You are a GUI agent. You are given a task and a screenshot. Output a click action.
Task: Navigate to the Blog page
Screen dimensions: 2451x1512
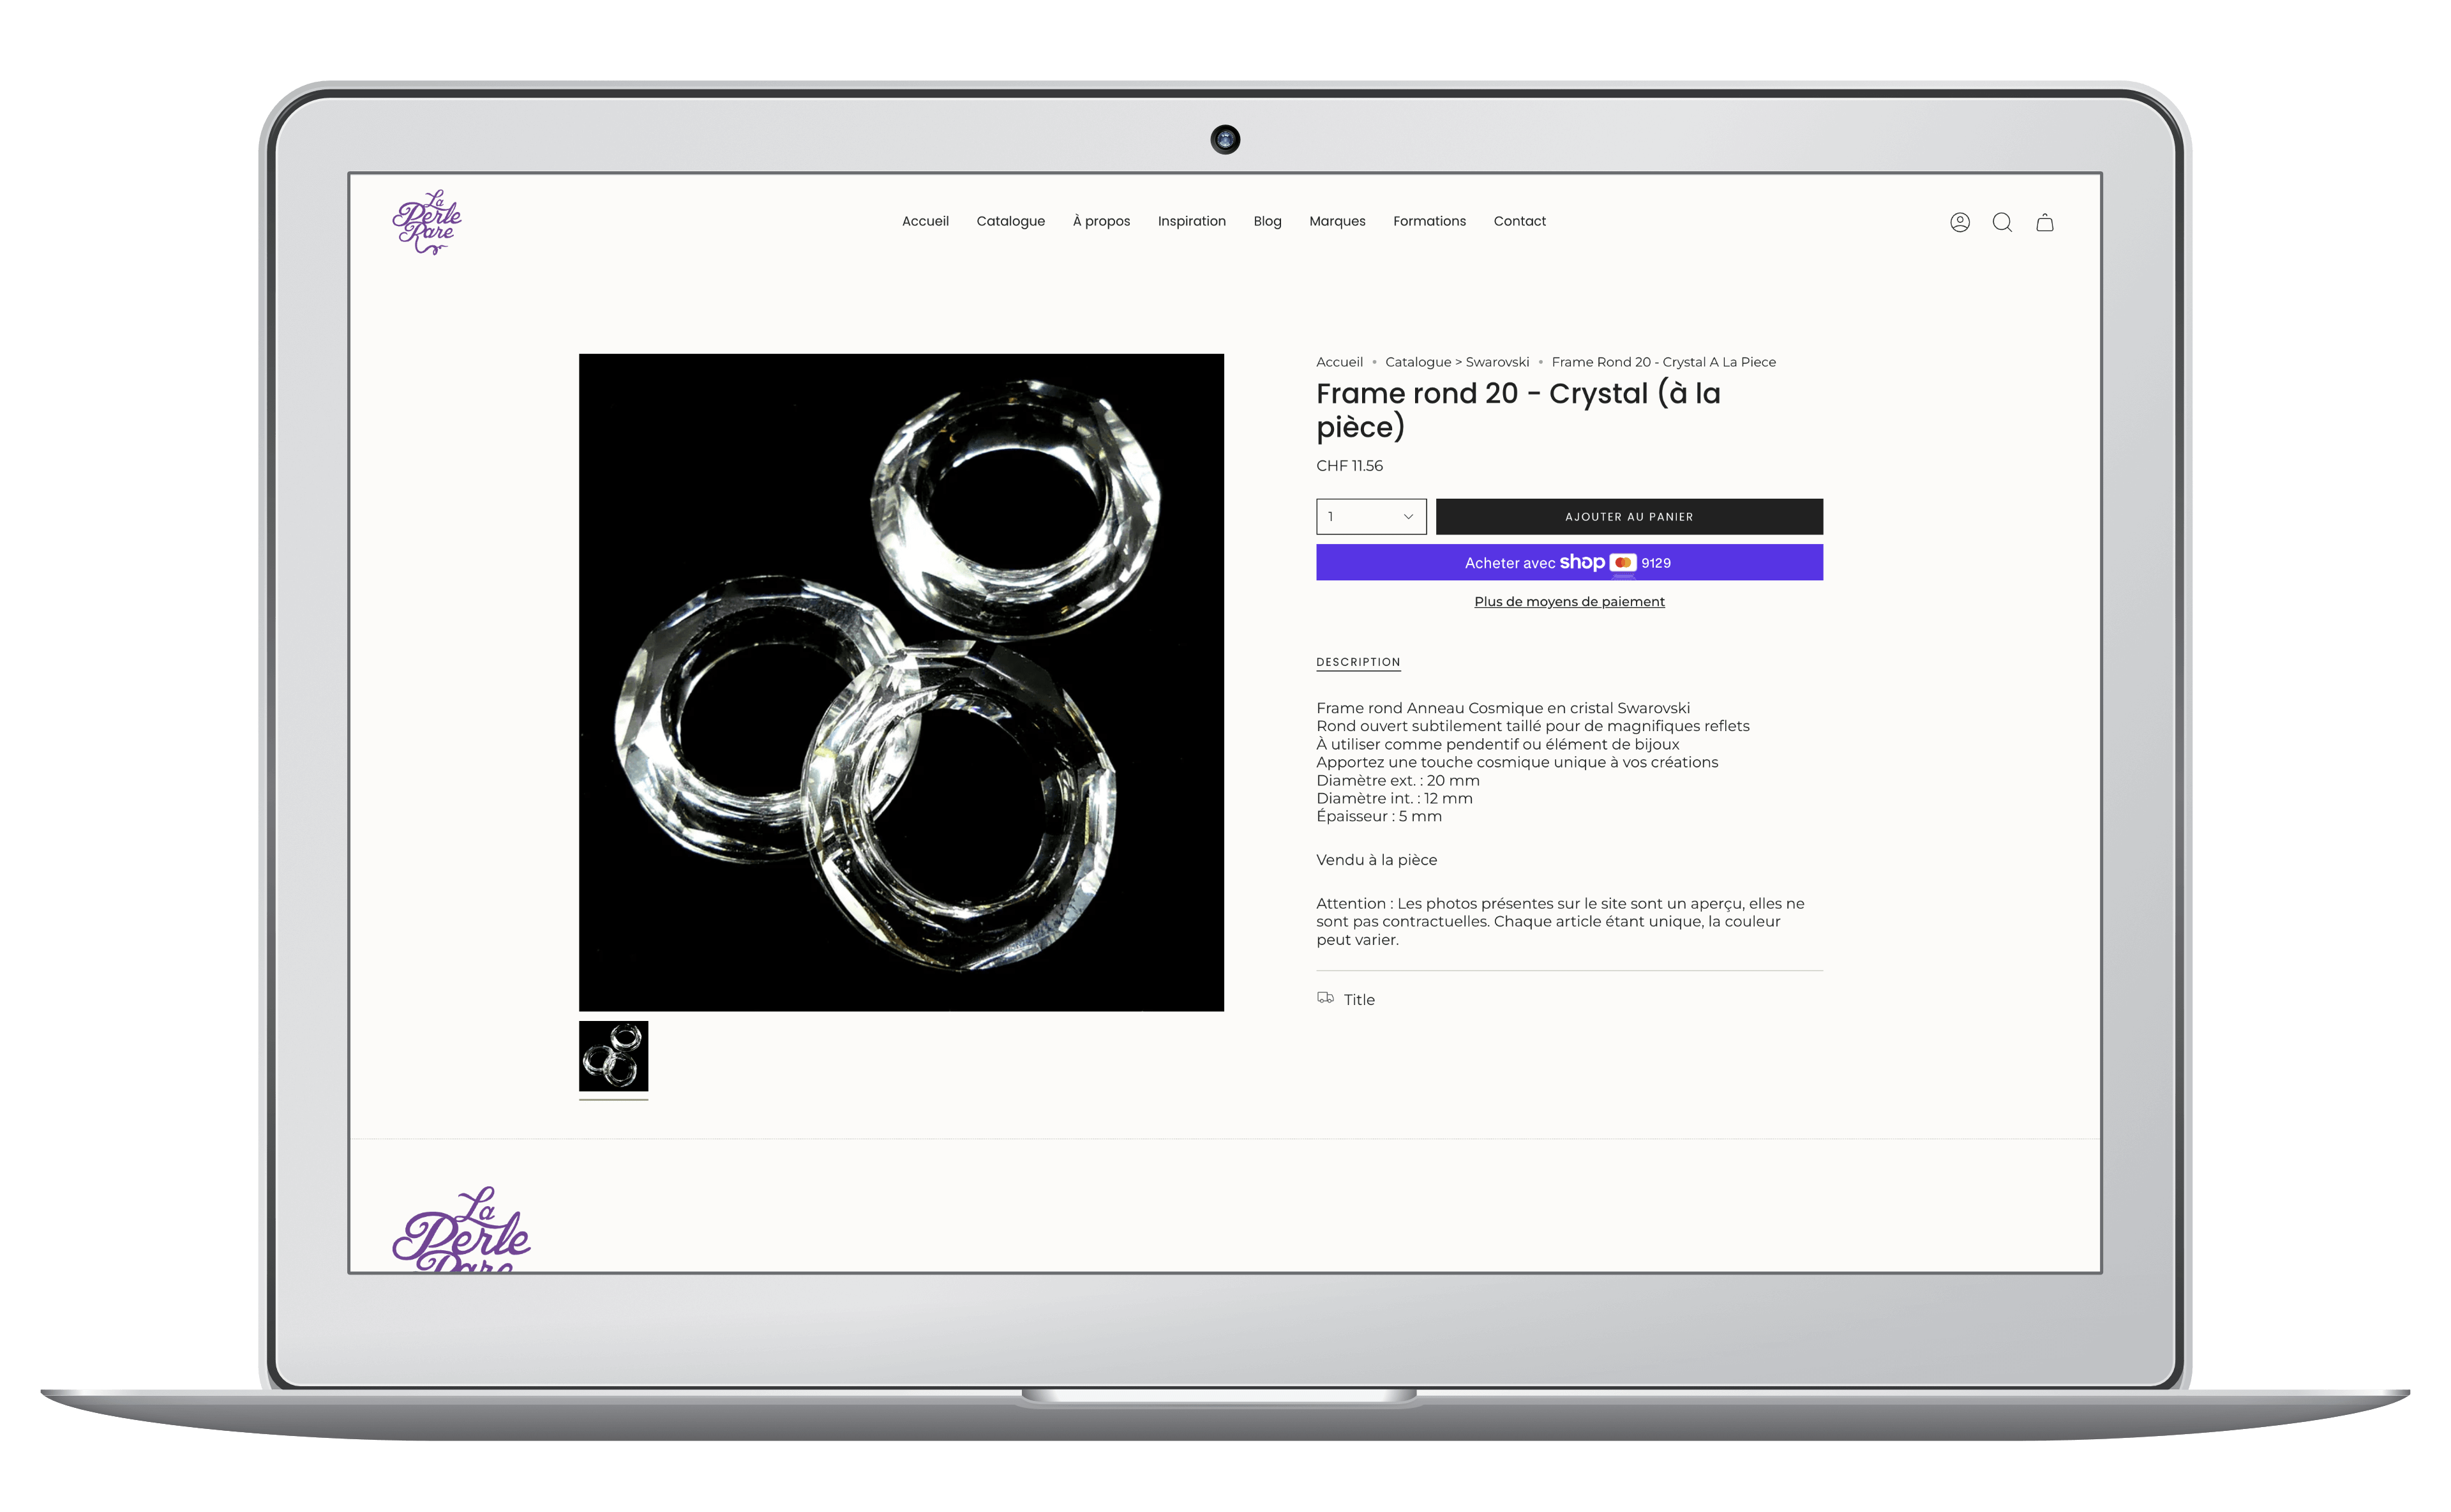click(1266, 221)
